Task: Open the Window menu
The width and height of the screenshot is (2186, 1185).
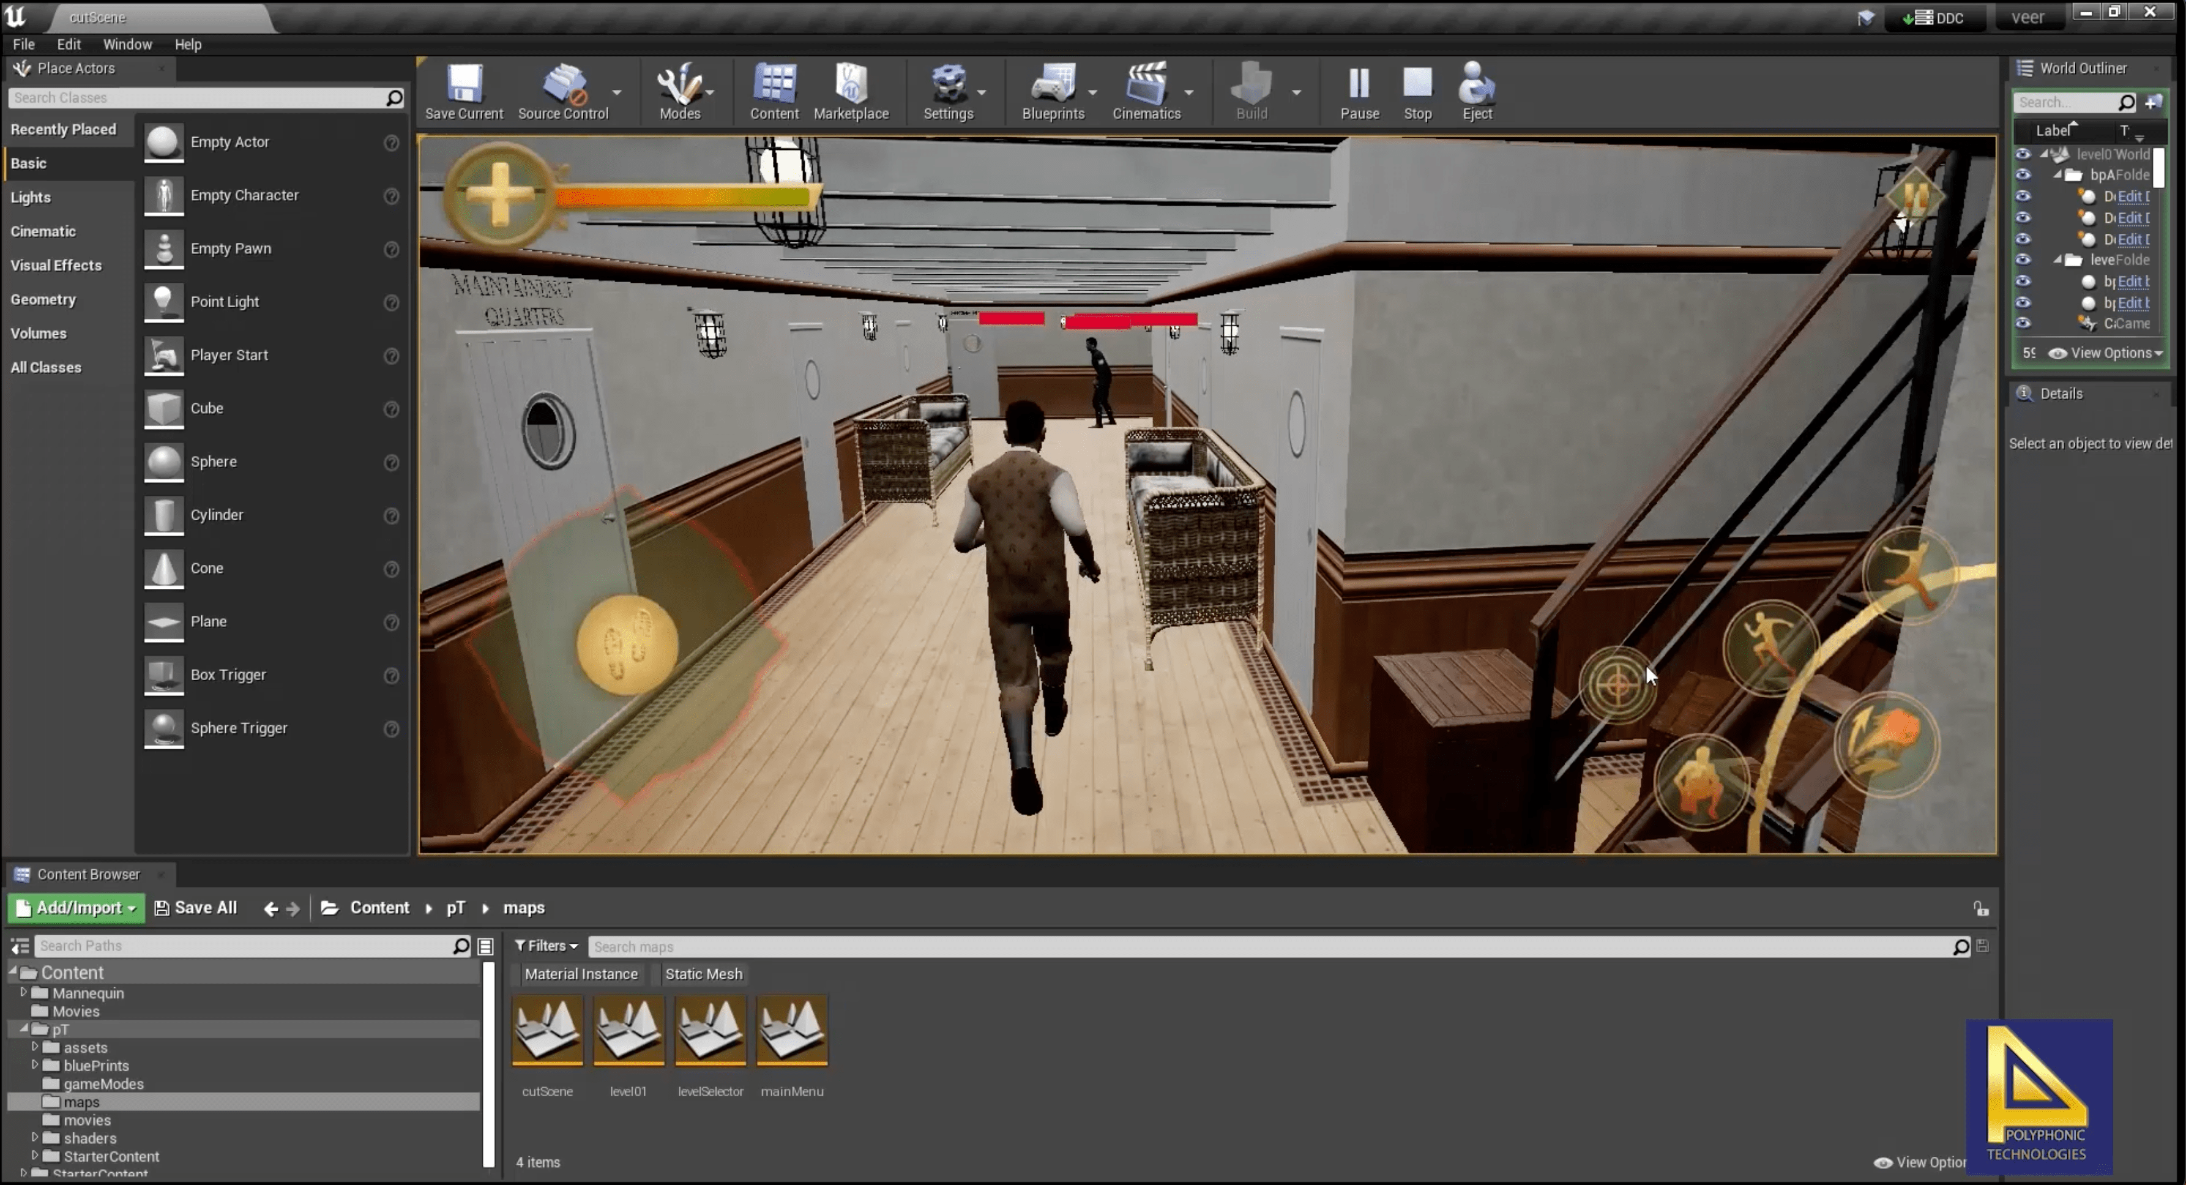Action: [127, 45]
